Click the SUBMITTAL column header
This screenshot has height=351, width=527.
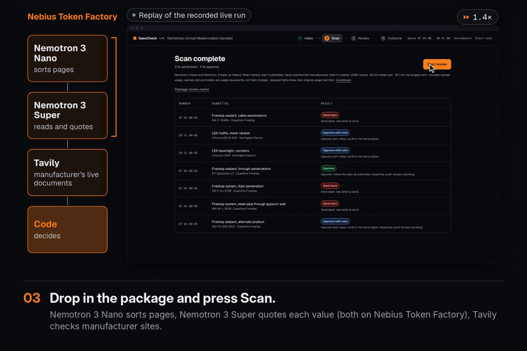click(x=220, y=103)
